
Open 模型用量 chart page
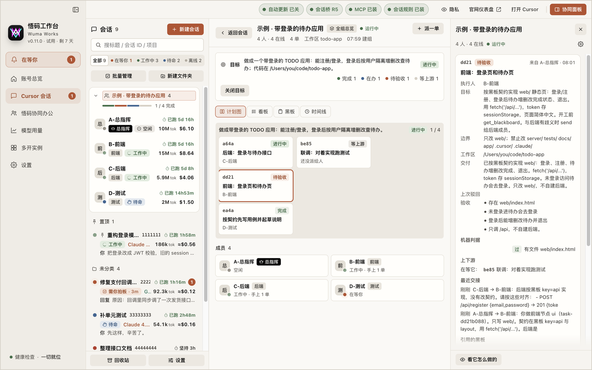coord(43,130)
